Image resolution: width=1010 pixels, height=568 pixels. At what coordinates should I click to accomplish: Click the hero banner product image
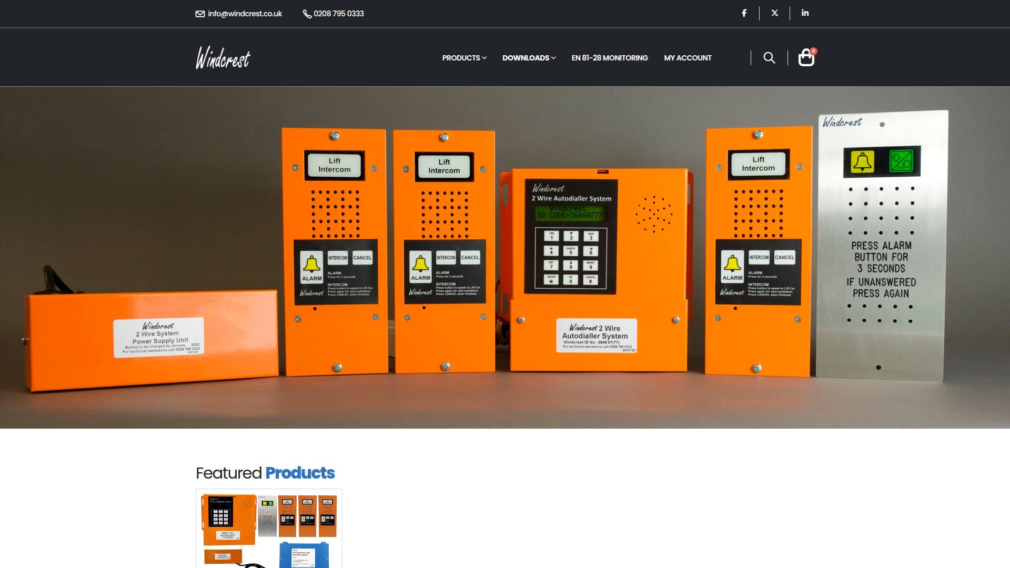505,258
